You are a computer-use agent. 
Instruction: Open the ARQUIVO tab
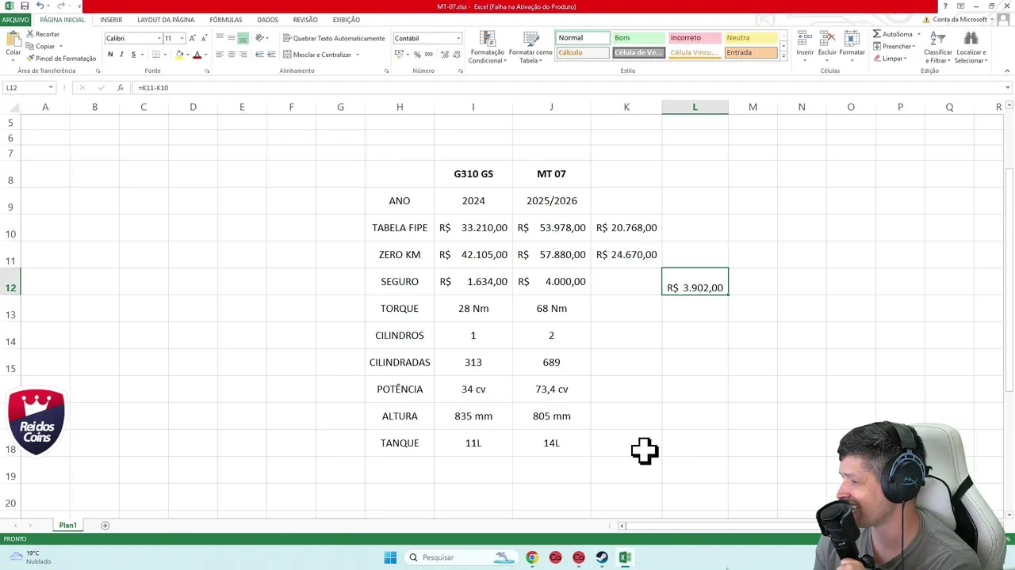(15, 20)
